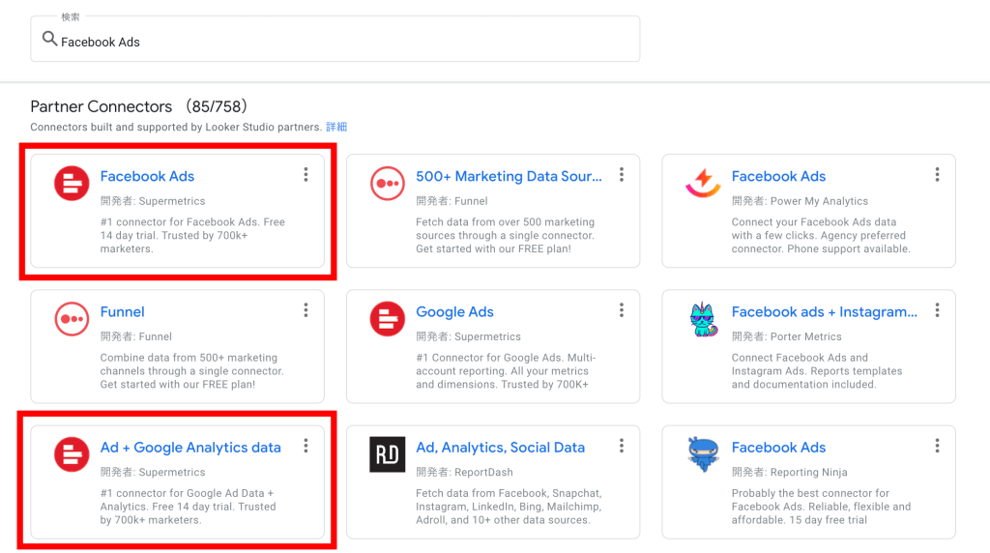Image resolution: width=990 pixels, height=553 pixels.
Task: Open Ad + Google Analytics data connector
Action: click(190, 448)
